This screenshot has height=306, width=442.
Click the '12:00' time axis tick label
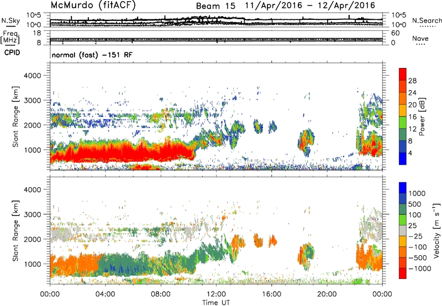pyautogui.click(x=216, y=294)
